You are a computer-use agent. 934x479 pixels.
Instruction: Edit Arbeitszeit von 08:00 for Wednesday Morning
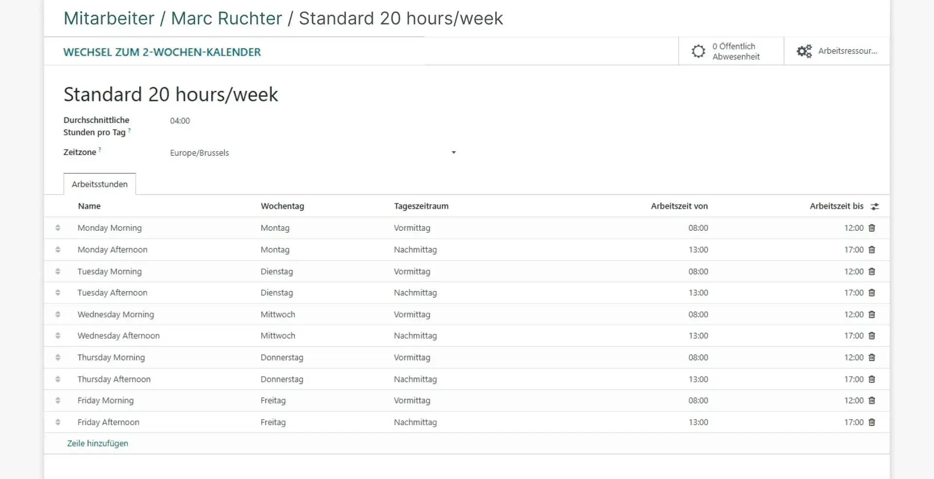pos(698,314)
